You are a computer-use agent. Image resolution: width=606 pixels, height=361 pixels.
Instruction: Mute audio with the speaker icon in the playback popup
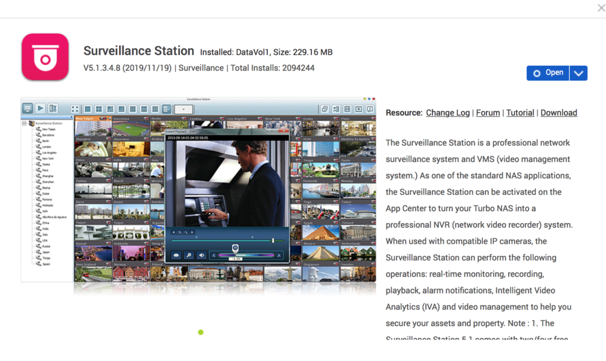pyautogui.click(x=202, y=255)
